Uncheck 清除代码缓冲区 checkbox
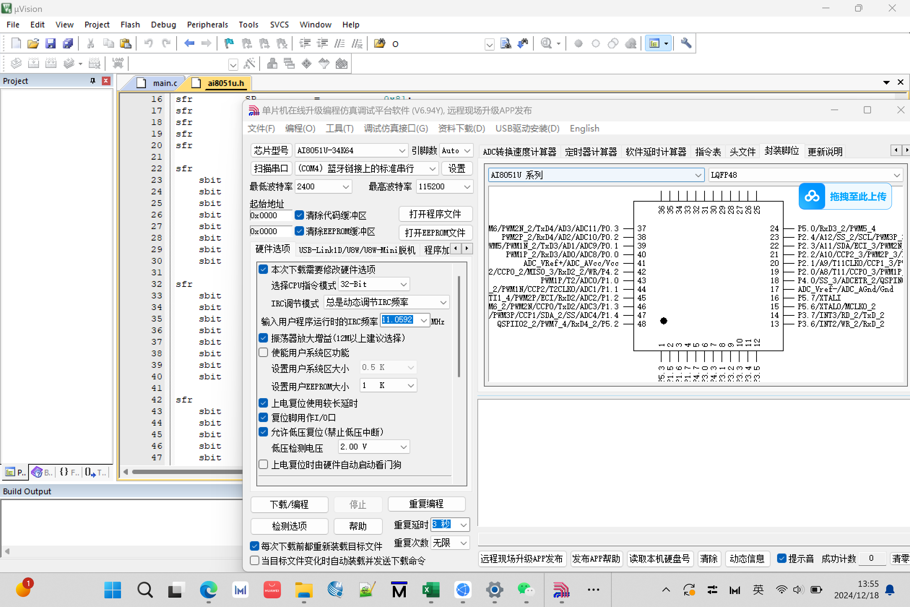910x607 pixels. coord(299,215)
